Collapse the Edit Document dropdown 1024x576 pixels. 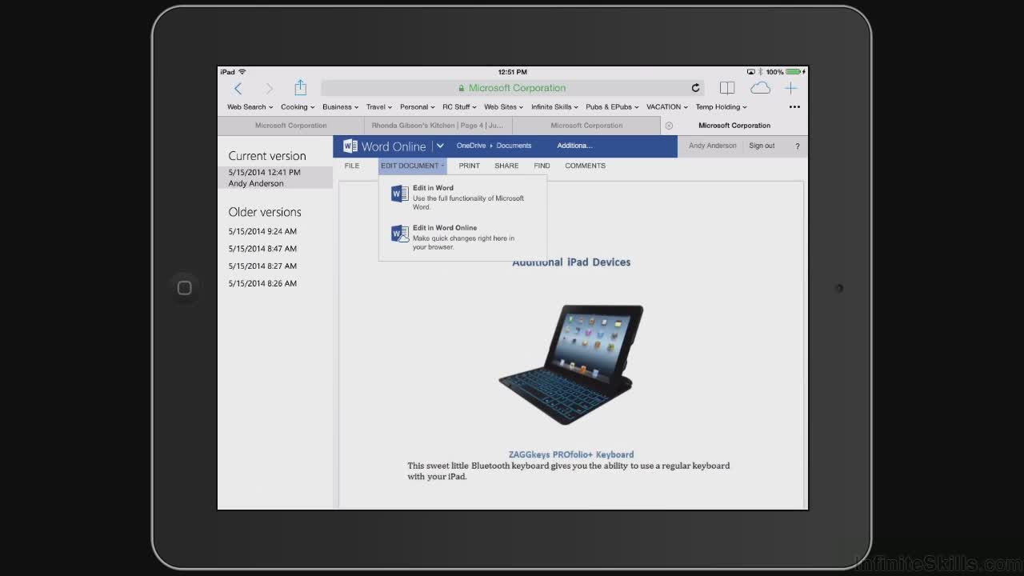point(412,166)
